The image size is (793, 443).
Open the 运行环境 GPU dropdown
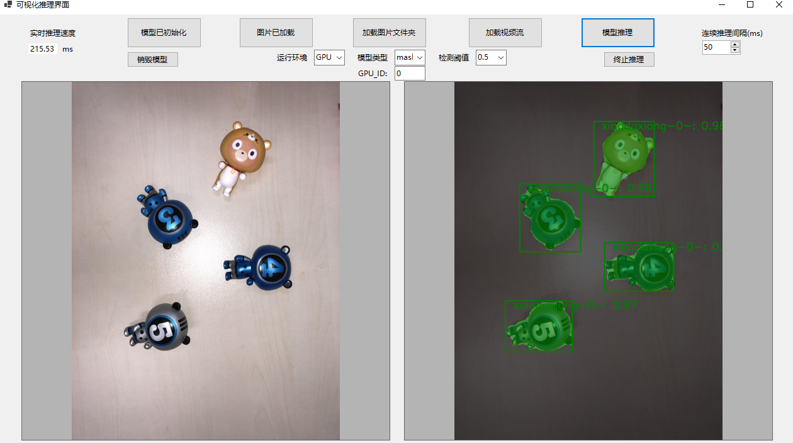click(x=329, y=57)
